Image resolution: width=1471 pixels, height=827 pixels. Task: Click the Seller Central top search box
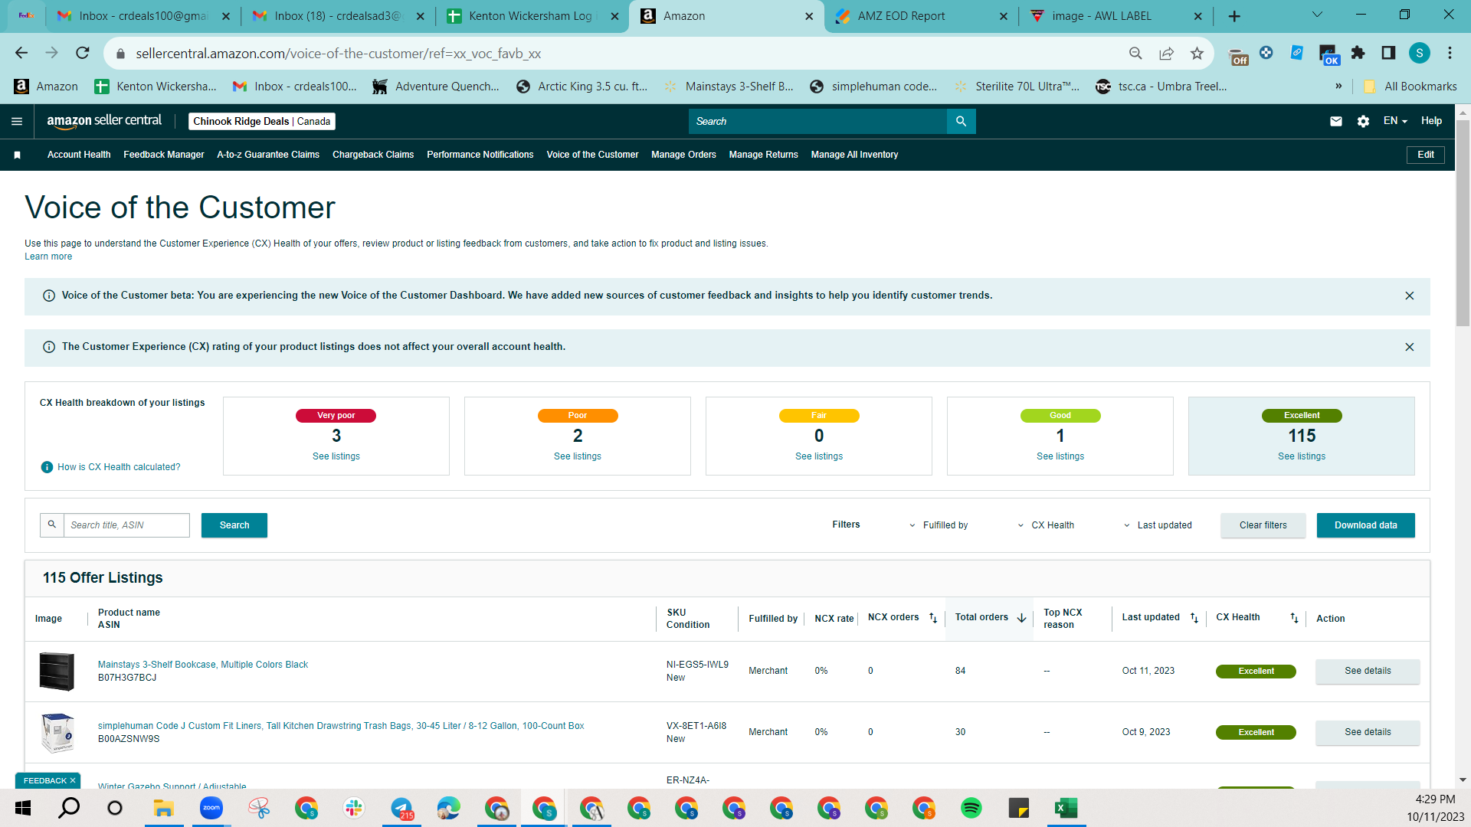pos(817,121)
